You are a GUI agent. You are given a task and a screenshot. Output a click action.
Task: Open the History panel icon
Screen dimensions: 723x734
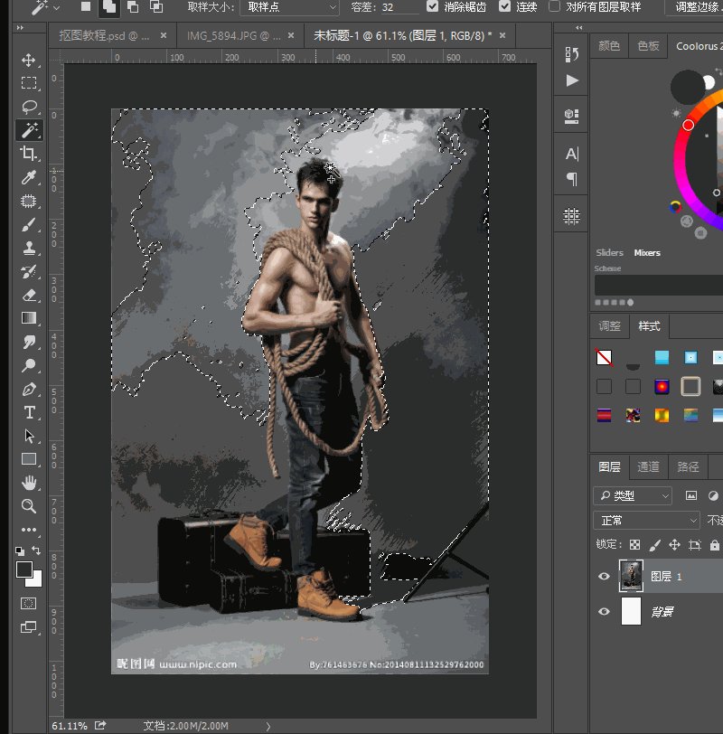point(571,55)
